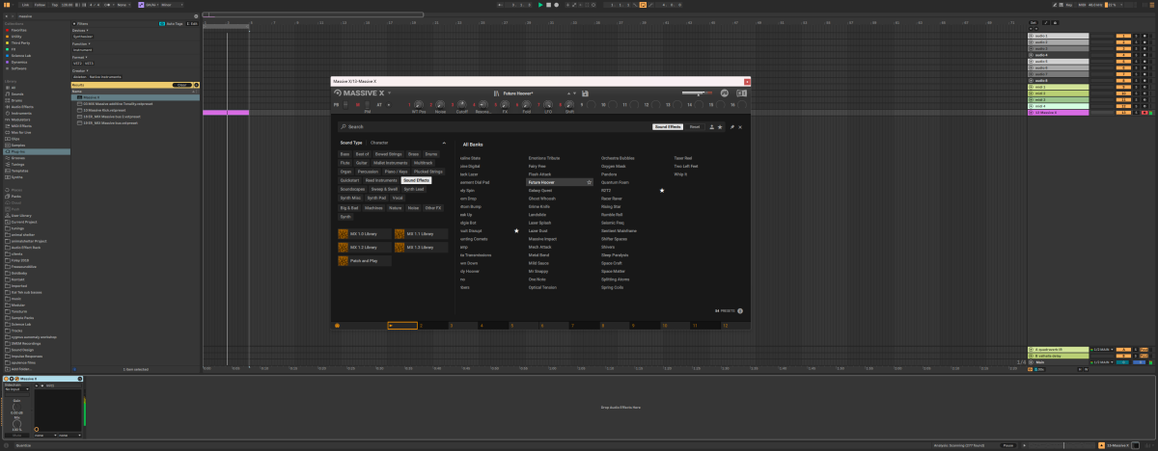Click the Shift macro knob
1158x451 pixels.
pos(569,104)
